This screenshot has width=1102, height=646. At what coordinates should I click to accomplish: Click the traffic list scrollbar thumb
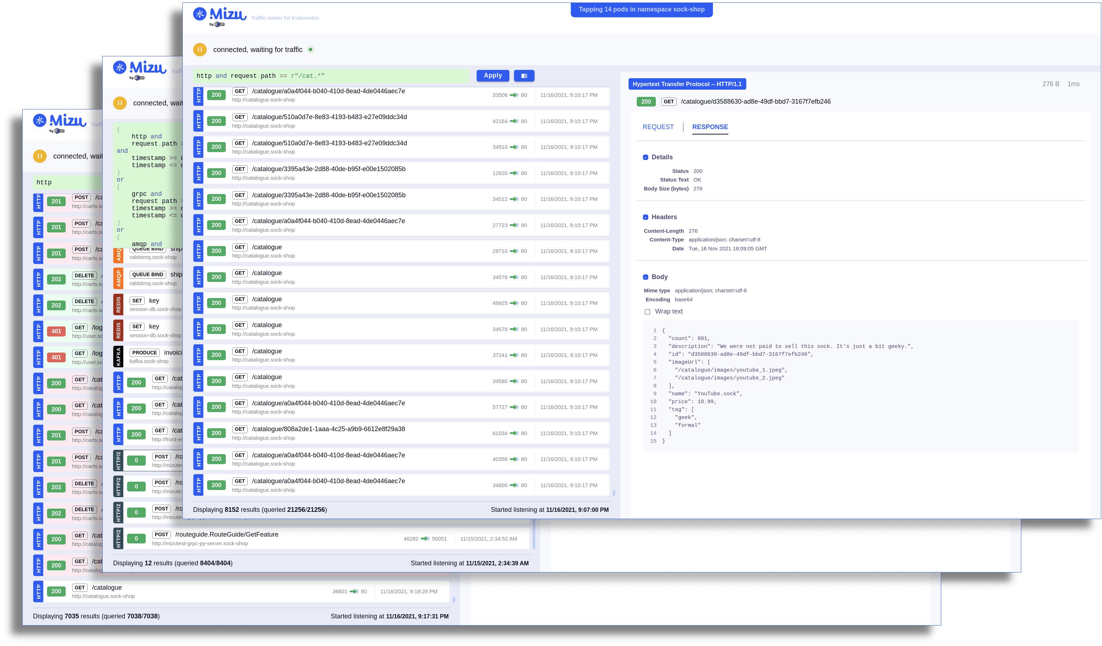point(613,492)
